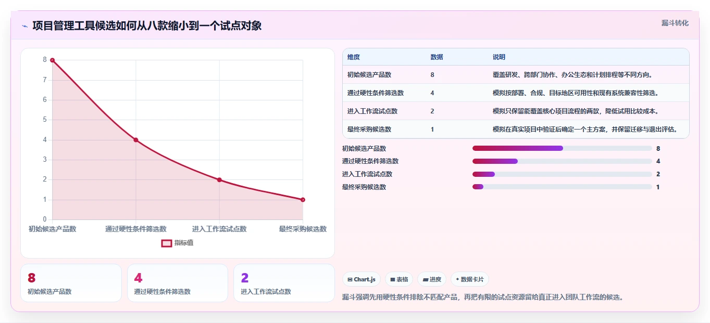
Task: Click the description starting 模拟在真实项目中验证
Action: (586, 130)
